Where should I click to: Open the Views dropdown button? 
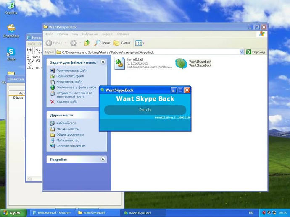click(140, 43)
